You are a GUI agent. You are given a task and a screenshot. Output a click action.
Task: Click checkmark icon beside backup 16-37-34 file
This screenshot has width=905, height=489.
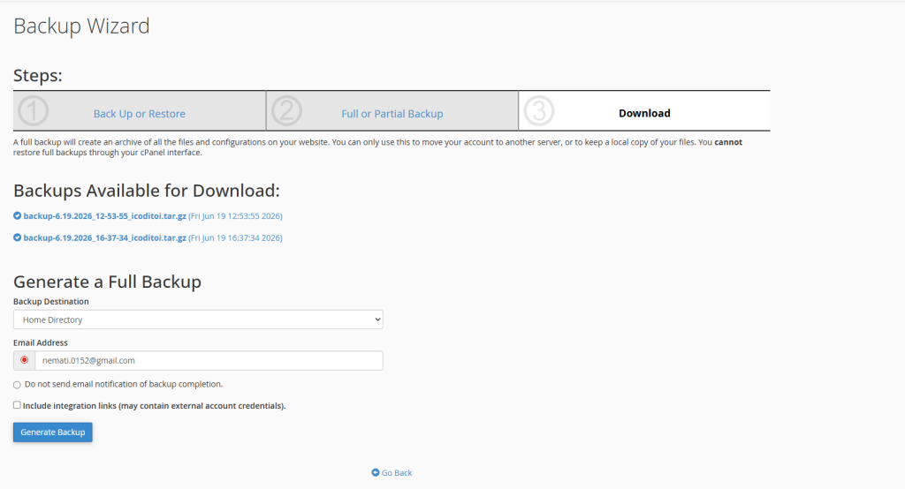pos(18,237)
